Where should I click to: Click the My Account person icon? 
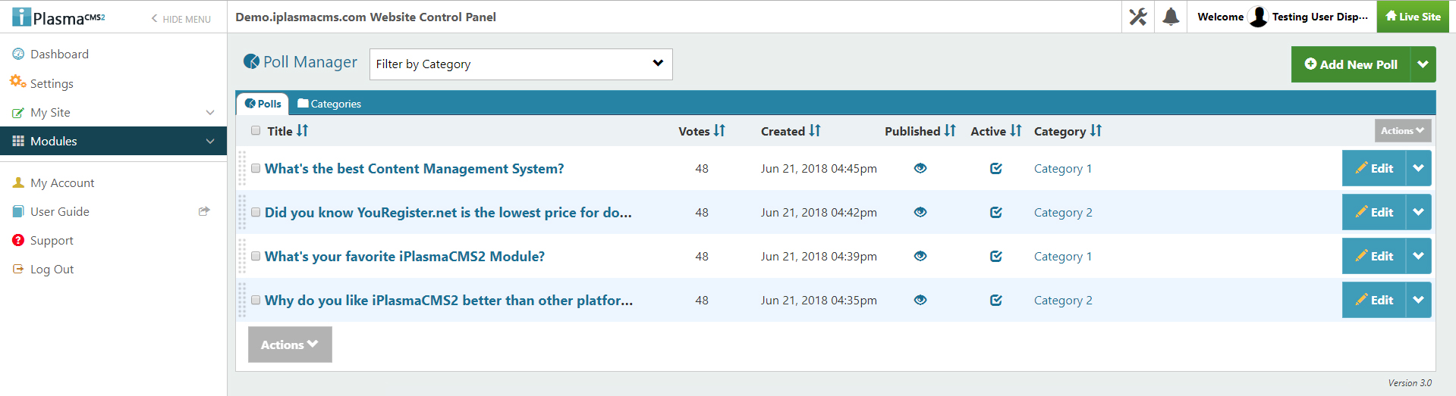(18, 182)
